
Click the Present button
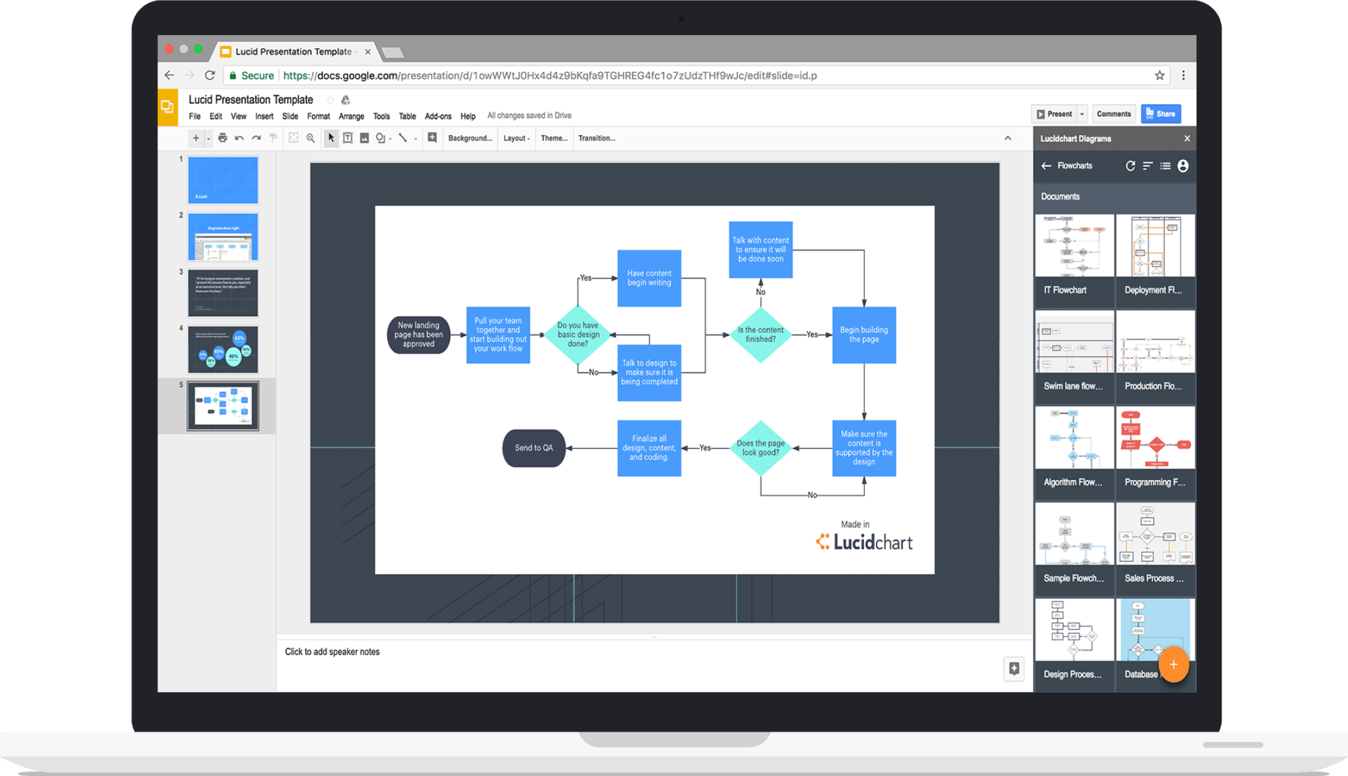[1054, 114]
